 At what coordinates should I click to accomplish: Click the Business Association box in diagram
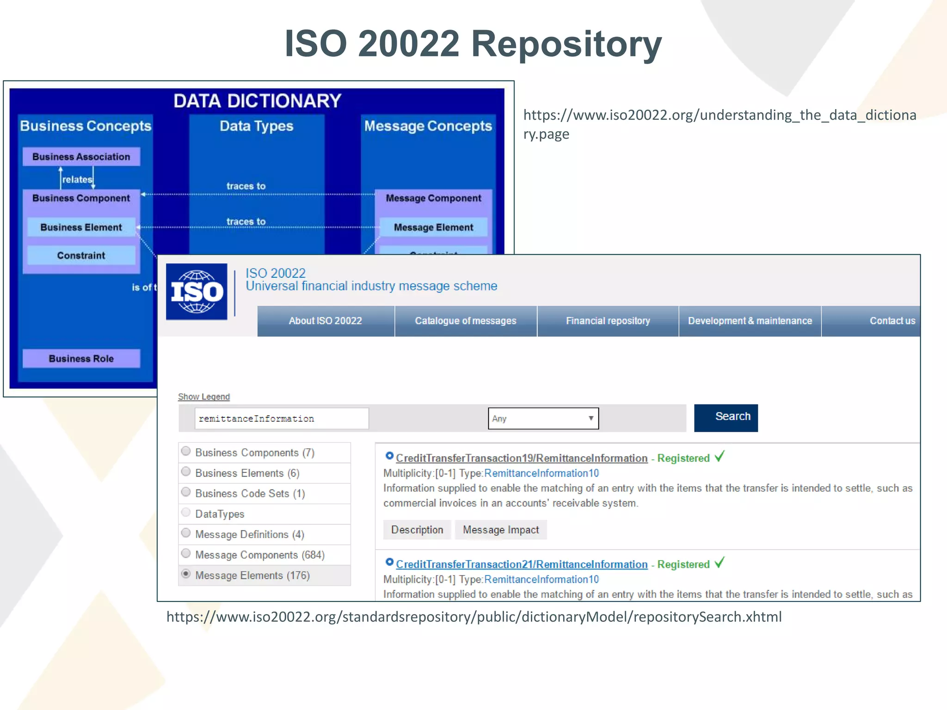click(81, 157)
